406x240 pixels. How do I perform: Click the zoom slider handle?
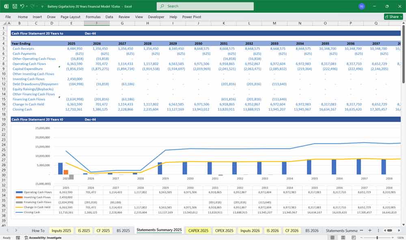pos(378,238)
